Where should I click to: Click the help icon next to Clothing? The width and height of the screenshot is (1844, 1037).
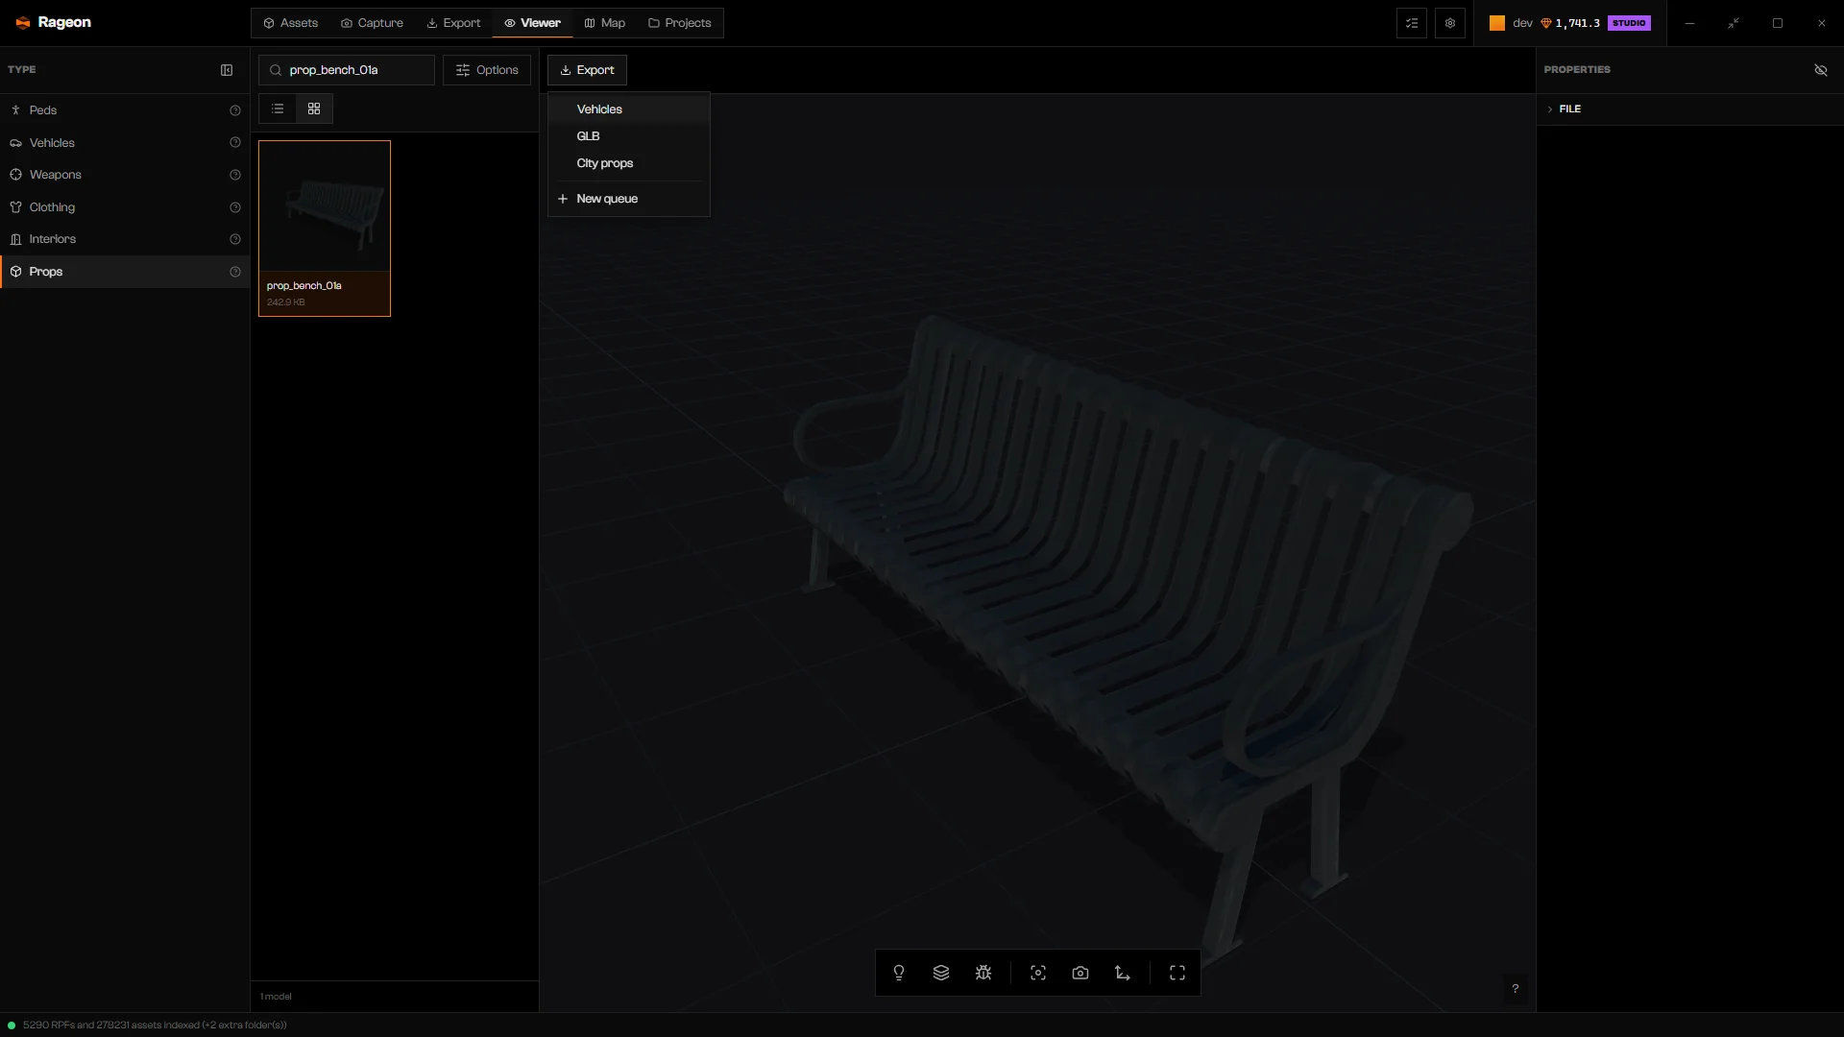(235, 207)
